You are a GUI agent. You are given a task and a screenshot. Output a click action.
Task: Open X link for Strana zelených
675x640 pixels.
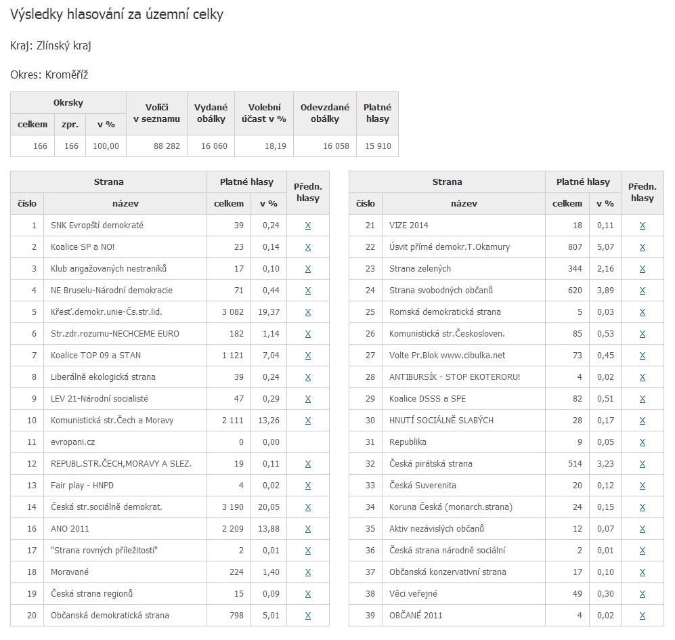(x=642, y=269)
